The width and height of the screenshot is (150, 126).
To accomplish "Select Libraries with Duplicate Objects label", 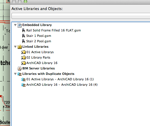I will tap(48, 74).
